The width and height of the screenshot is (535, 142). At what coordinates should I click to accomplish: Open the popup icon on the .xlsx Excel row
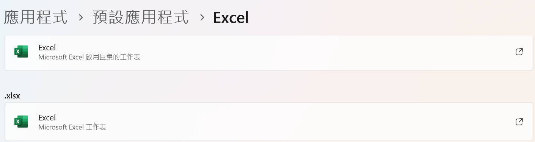(x=519, y=122)
